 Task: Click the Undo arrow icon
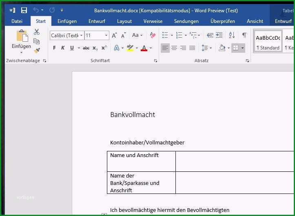click(36, 10)
